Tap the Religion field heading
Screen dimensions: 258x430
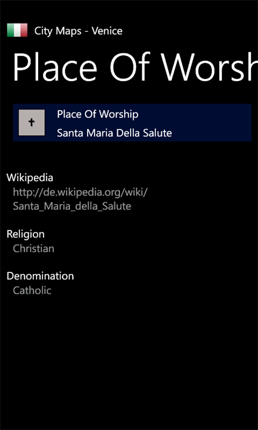[25, 235]
